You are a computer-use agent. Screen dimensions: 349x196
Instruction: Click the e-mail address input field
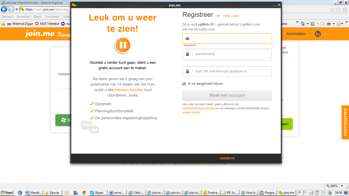pyautogui.click(x=227, y=39)
